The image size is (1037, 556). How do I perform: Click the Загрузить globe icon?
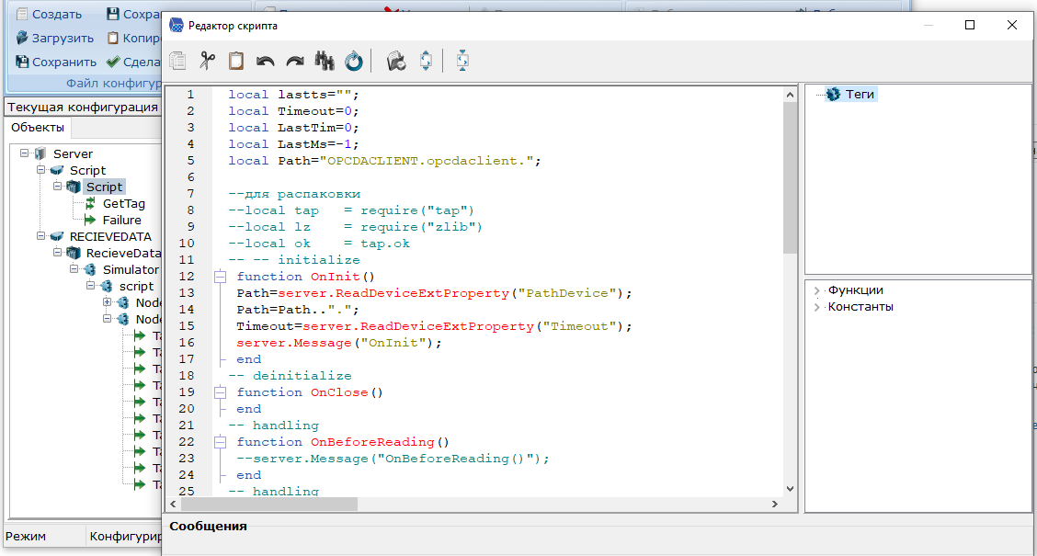click(22, 38)
